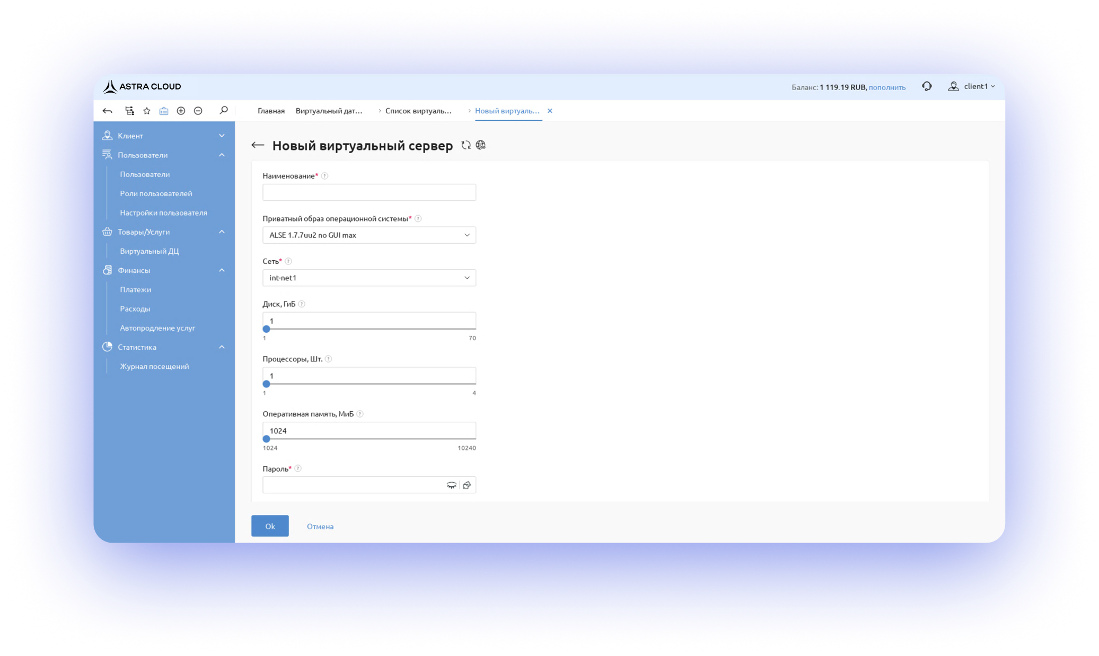
Task: Click help icon next to Процессоры, Шт.
Action: tap(328, 359)
